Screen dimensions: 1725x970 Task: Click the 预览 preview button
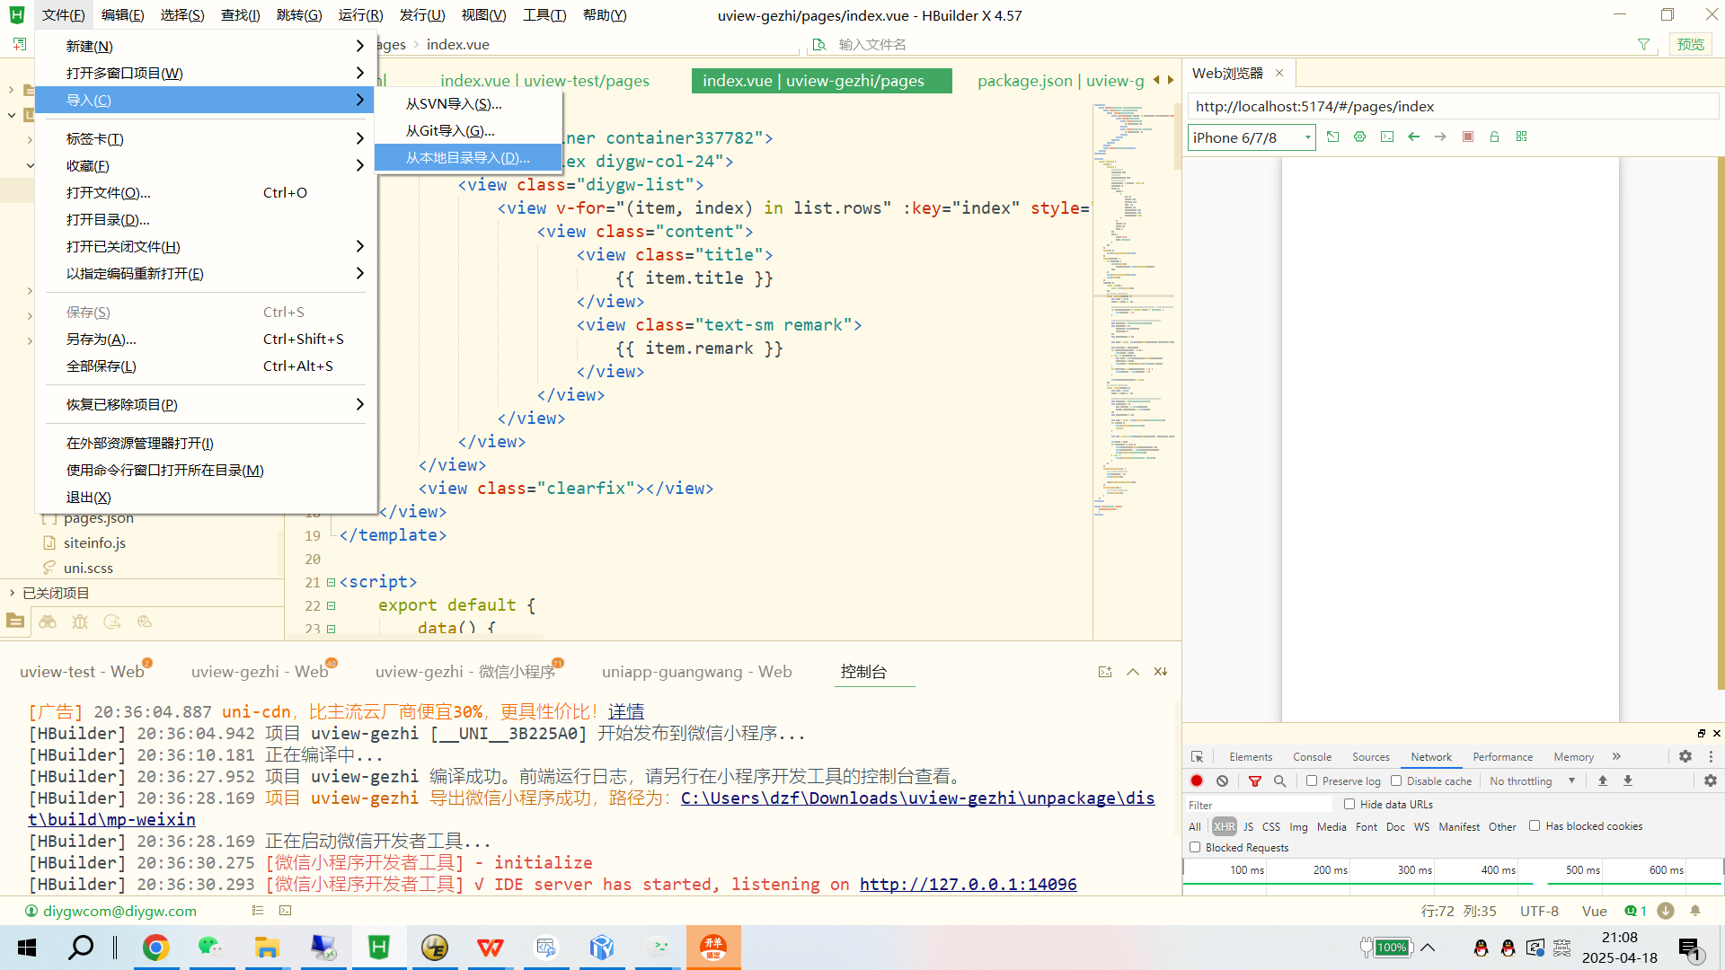pos(1690,44)
